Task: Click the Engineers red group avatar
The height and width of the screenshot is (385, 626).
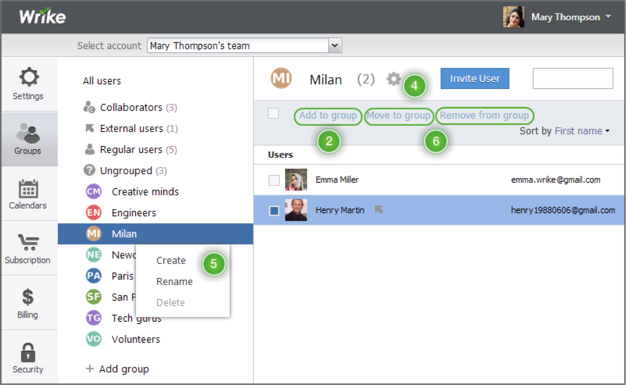Action: (93, 213)
